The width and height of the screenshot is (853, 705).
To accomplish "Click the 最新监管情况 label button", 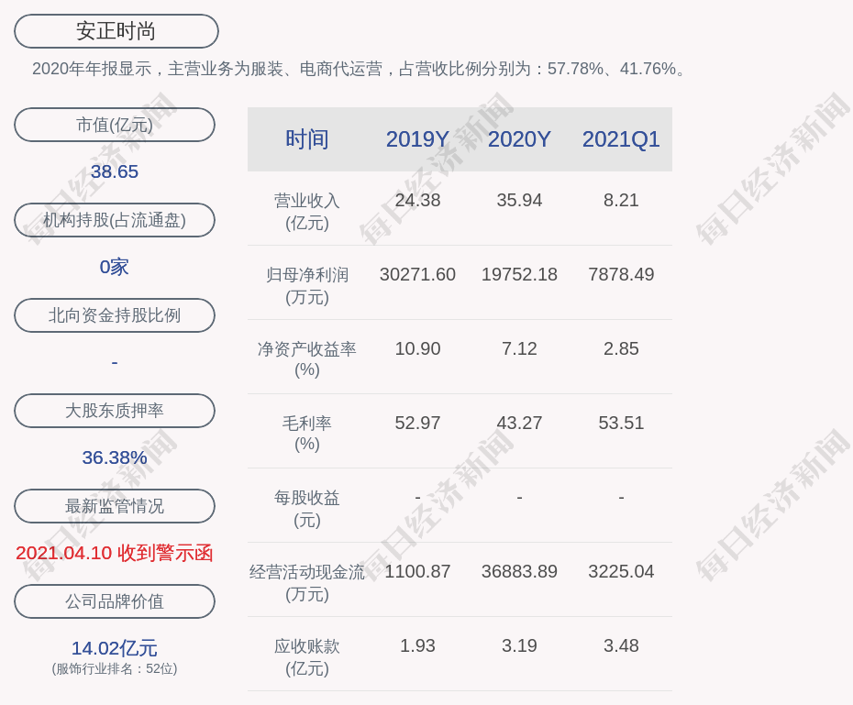I will [x=115, y=506].
